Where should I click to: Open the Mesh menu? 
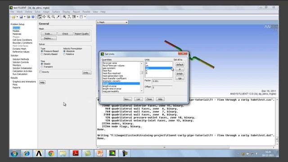[19, 12]
